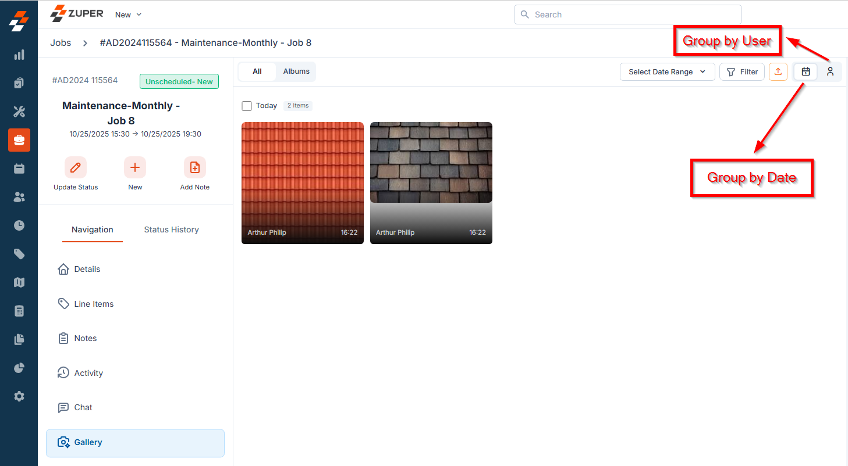Open the wrench and screwdriver tools icon

pos(19,112)
